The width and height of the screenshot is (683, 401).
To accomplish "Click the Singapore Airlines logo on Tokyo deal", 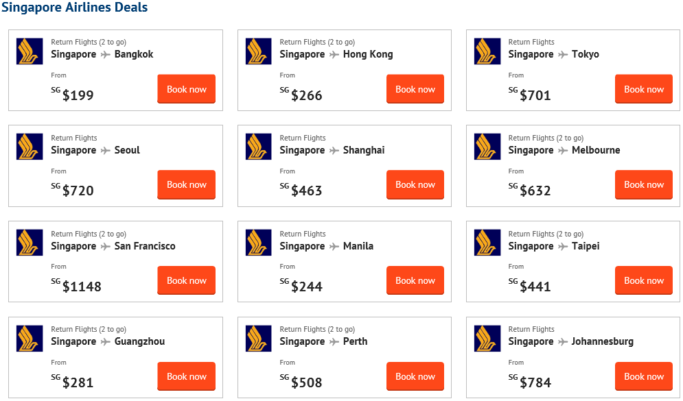I will coord(487,51).
